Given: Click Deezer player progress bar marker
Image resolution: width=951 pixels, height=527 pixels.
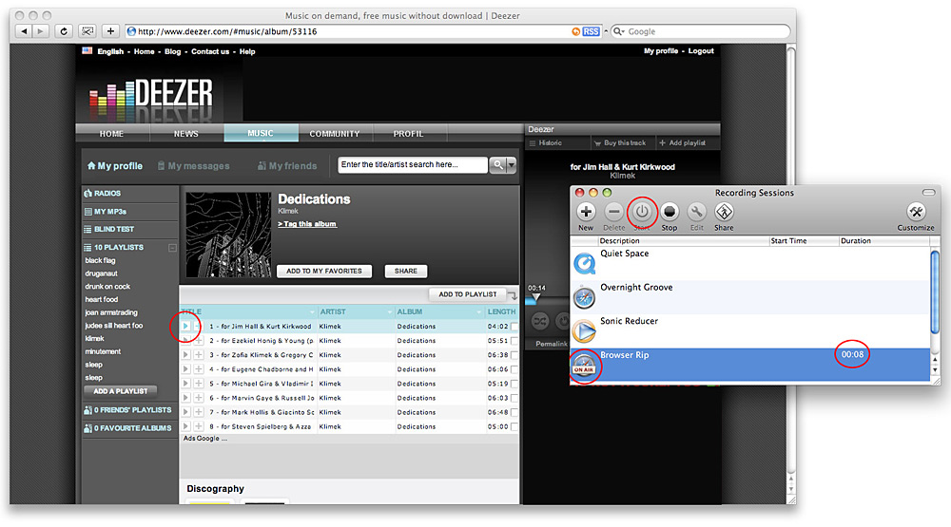Looking at the screenshot, I should [x=535, y=297].
